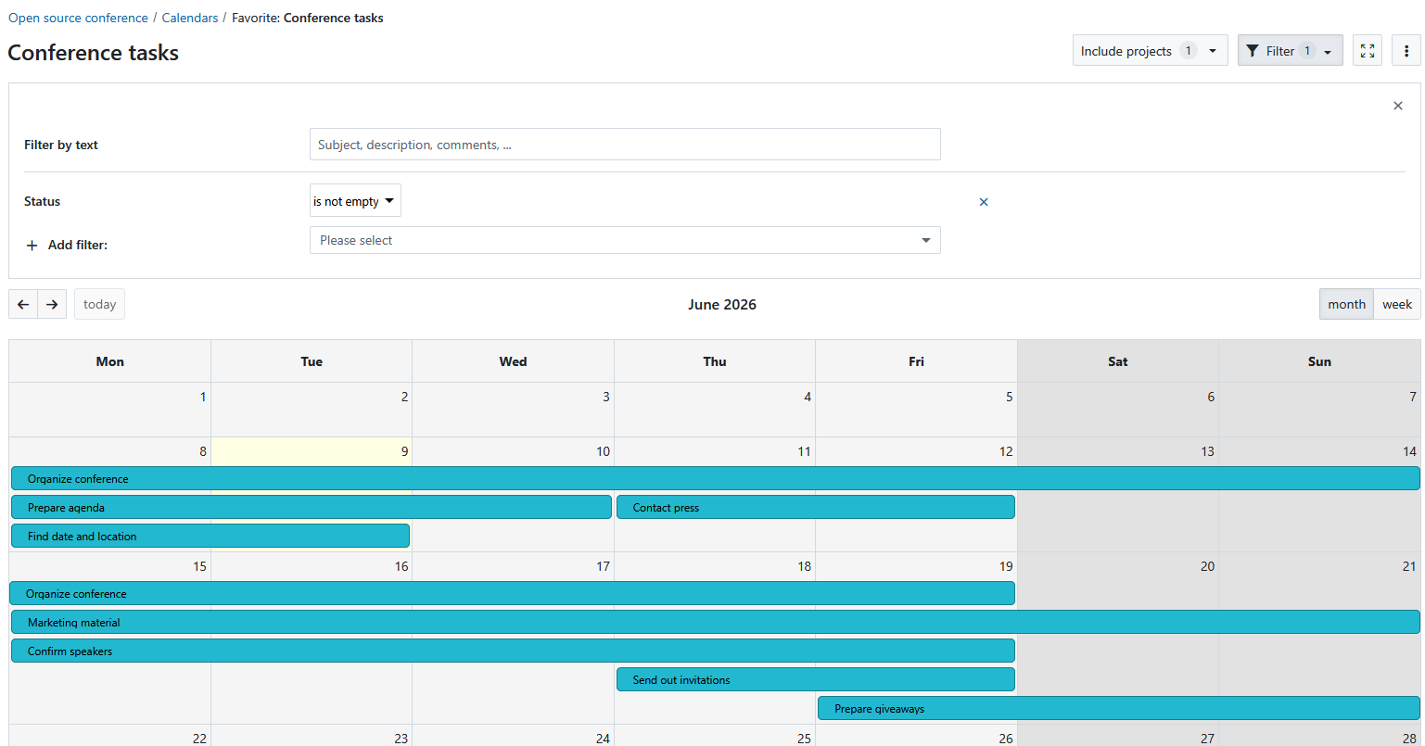1425x746 pixels.
Task: Click the Sunday day number 21
Action: (1409, 566)
